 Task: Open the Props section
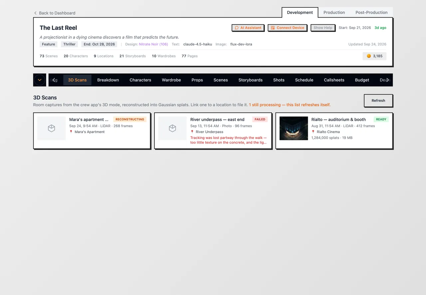(x=197, y=80)
